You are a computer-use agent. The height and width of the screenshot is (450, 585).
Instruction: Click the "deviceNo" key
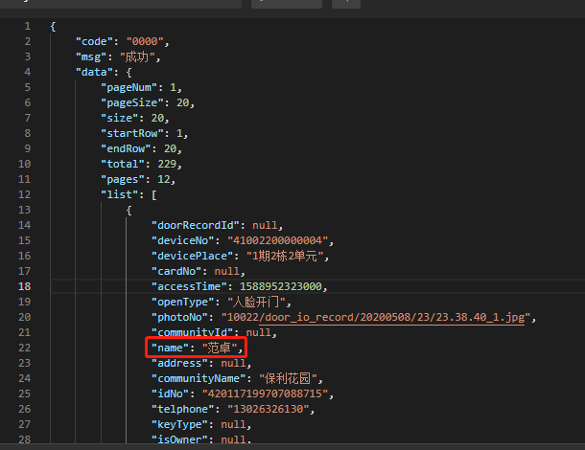[x=183, y=240]
